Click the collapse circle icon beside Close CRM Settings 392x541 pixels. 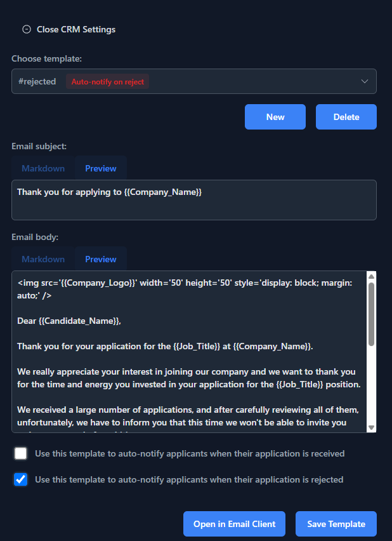(x=27, y=30)
